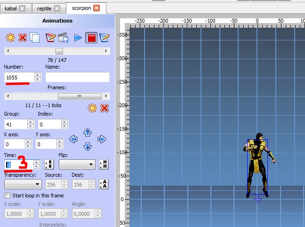Duplicate the animation with copy icon

click(x=35, y=38)
